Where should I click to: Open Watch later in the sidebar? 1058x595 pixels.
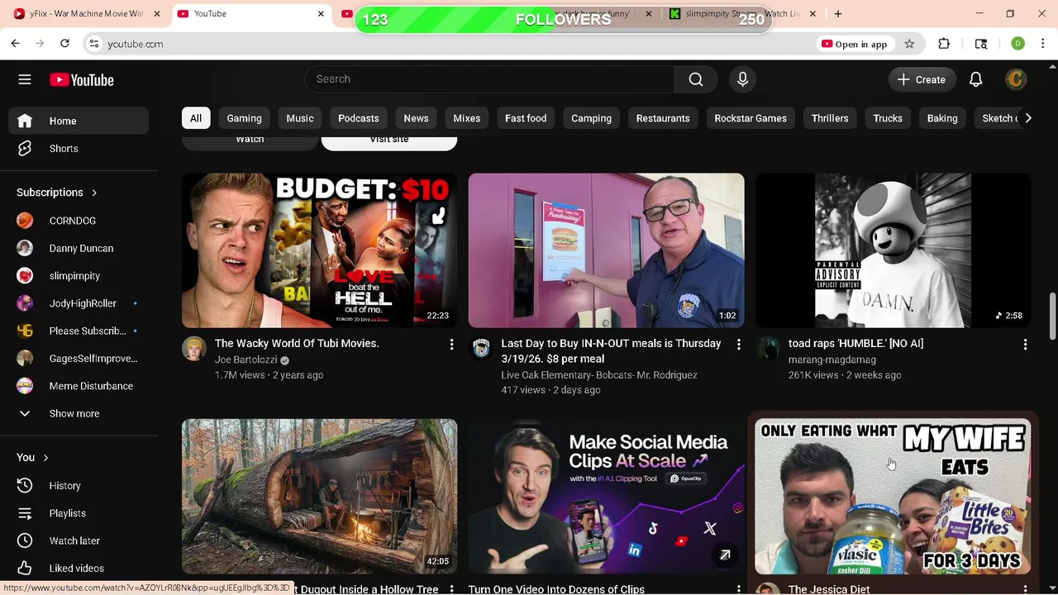point(79,540)
